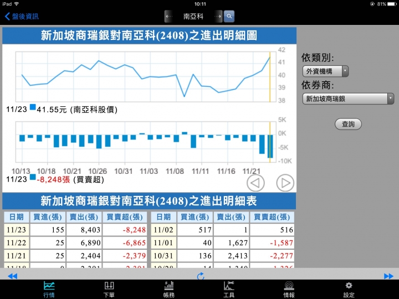
Task: Select the 11/22 date cell
Action: 17,243
